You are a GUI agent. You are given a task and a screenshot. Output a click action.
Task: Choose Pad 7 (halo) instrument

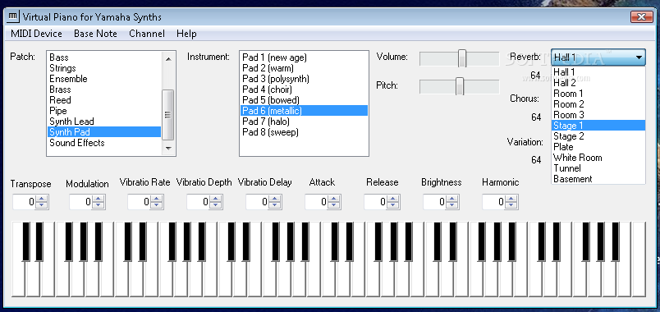304,122
